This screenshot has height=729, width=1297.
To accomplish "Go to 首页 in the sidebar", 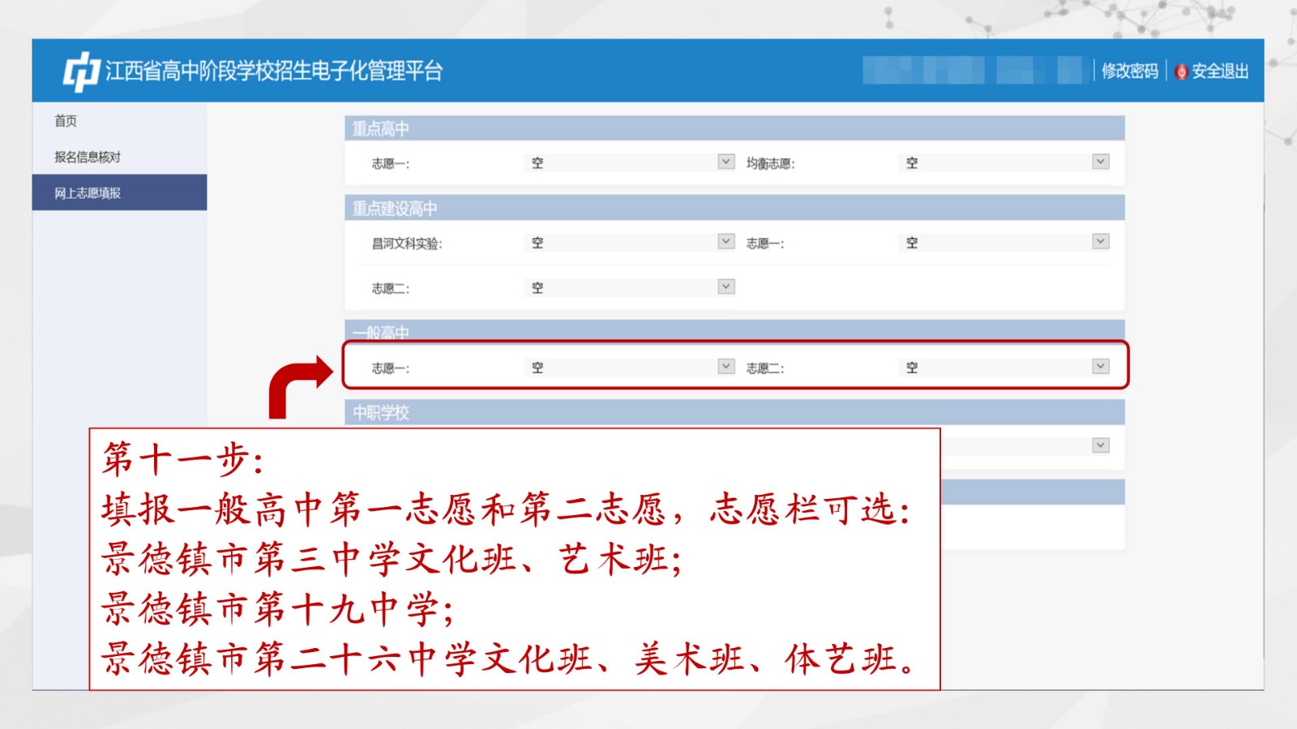I will (66, 121).
